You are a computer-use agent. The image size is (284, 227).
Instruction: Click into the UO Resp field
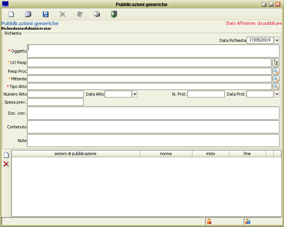pyautogui.click(x=149, y=63)
